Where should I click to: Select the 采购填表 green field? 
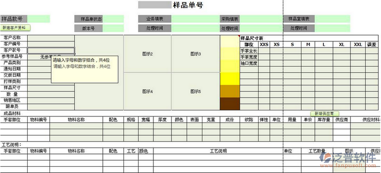point(261,19)
